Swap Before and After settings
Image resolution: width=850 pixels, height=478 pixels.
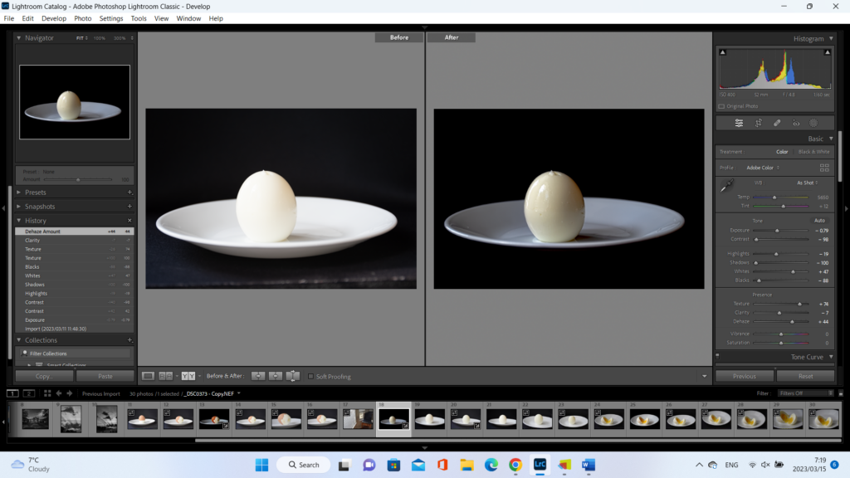pos(293,376)
